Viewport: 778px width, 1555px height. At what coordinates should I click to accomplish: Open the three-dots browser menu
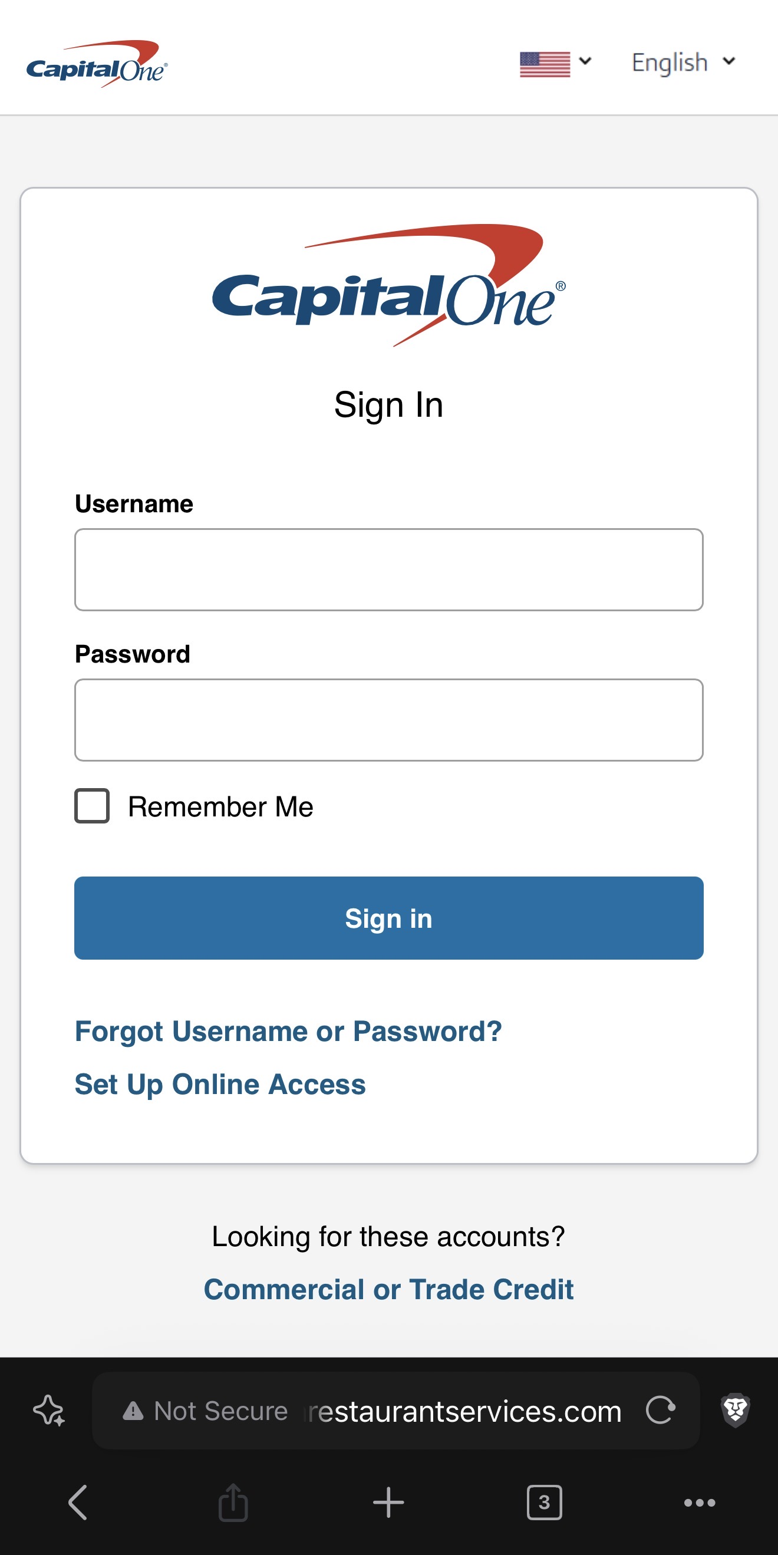pyautogui.click(x=700, y=1502)
